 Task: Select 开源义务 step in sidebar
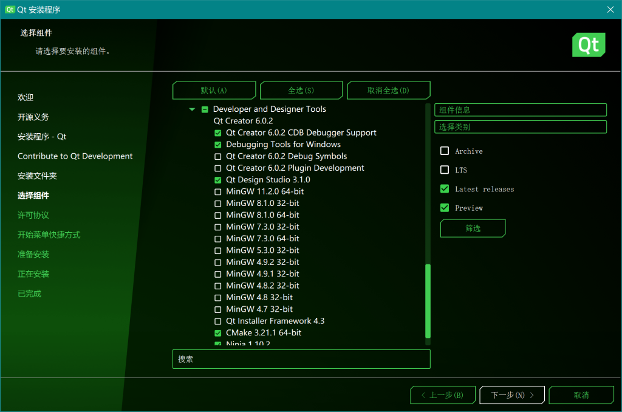click(33, 117)
